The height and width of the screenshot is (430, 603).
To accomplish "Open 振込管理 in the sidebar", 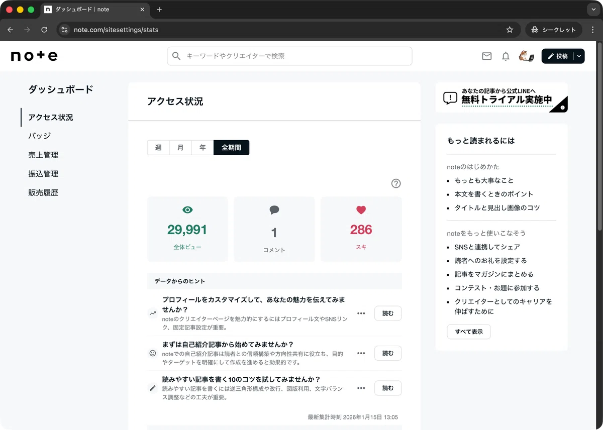I will click(x=43, y=174).
